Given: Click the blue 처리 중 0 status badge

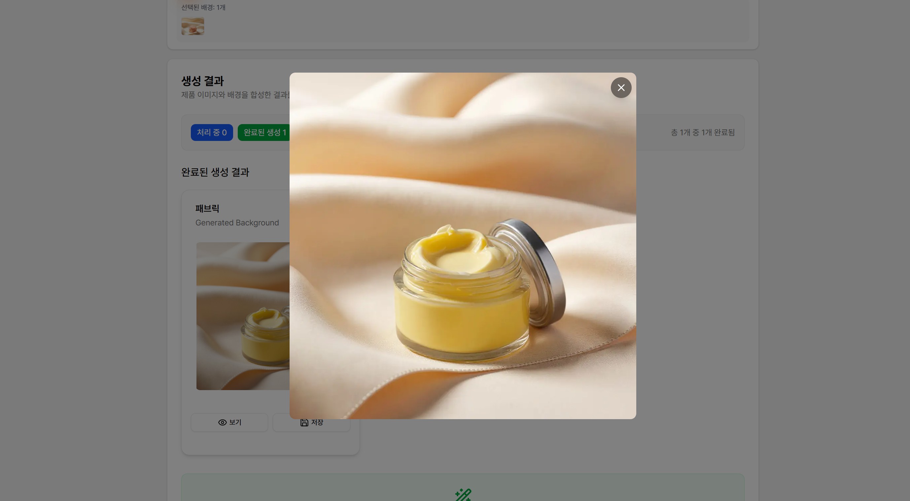Looking at the screenshot, I should pyautogui.click(x=212, y=132).
